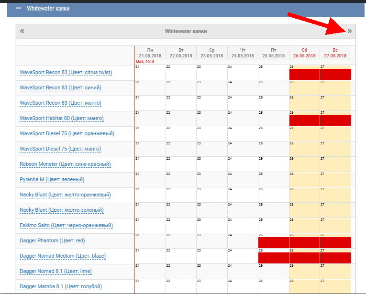This screenshot has width=366, height=294.
Task: Open Dagger Phantom (Цвет: red) link
Action: click(x=52, y=240)
